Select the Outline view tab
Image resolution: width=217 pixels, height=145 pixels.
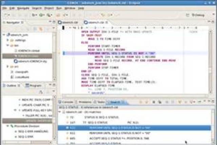click(11, 86)
